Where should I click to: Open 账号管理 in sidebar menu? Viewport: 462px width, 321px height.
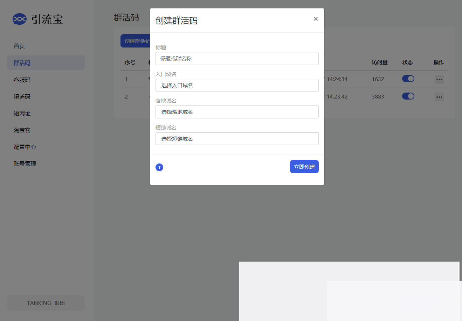[25, 164]
